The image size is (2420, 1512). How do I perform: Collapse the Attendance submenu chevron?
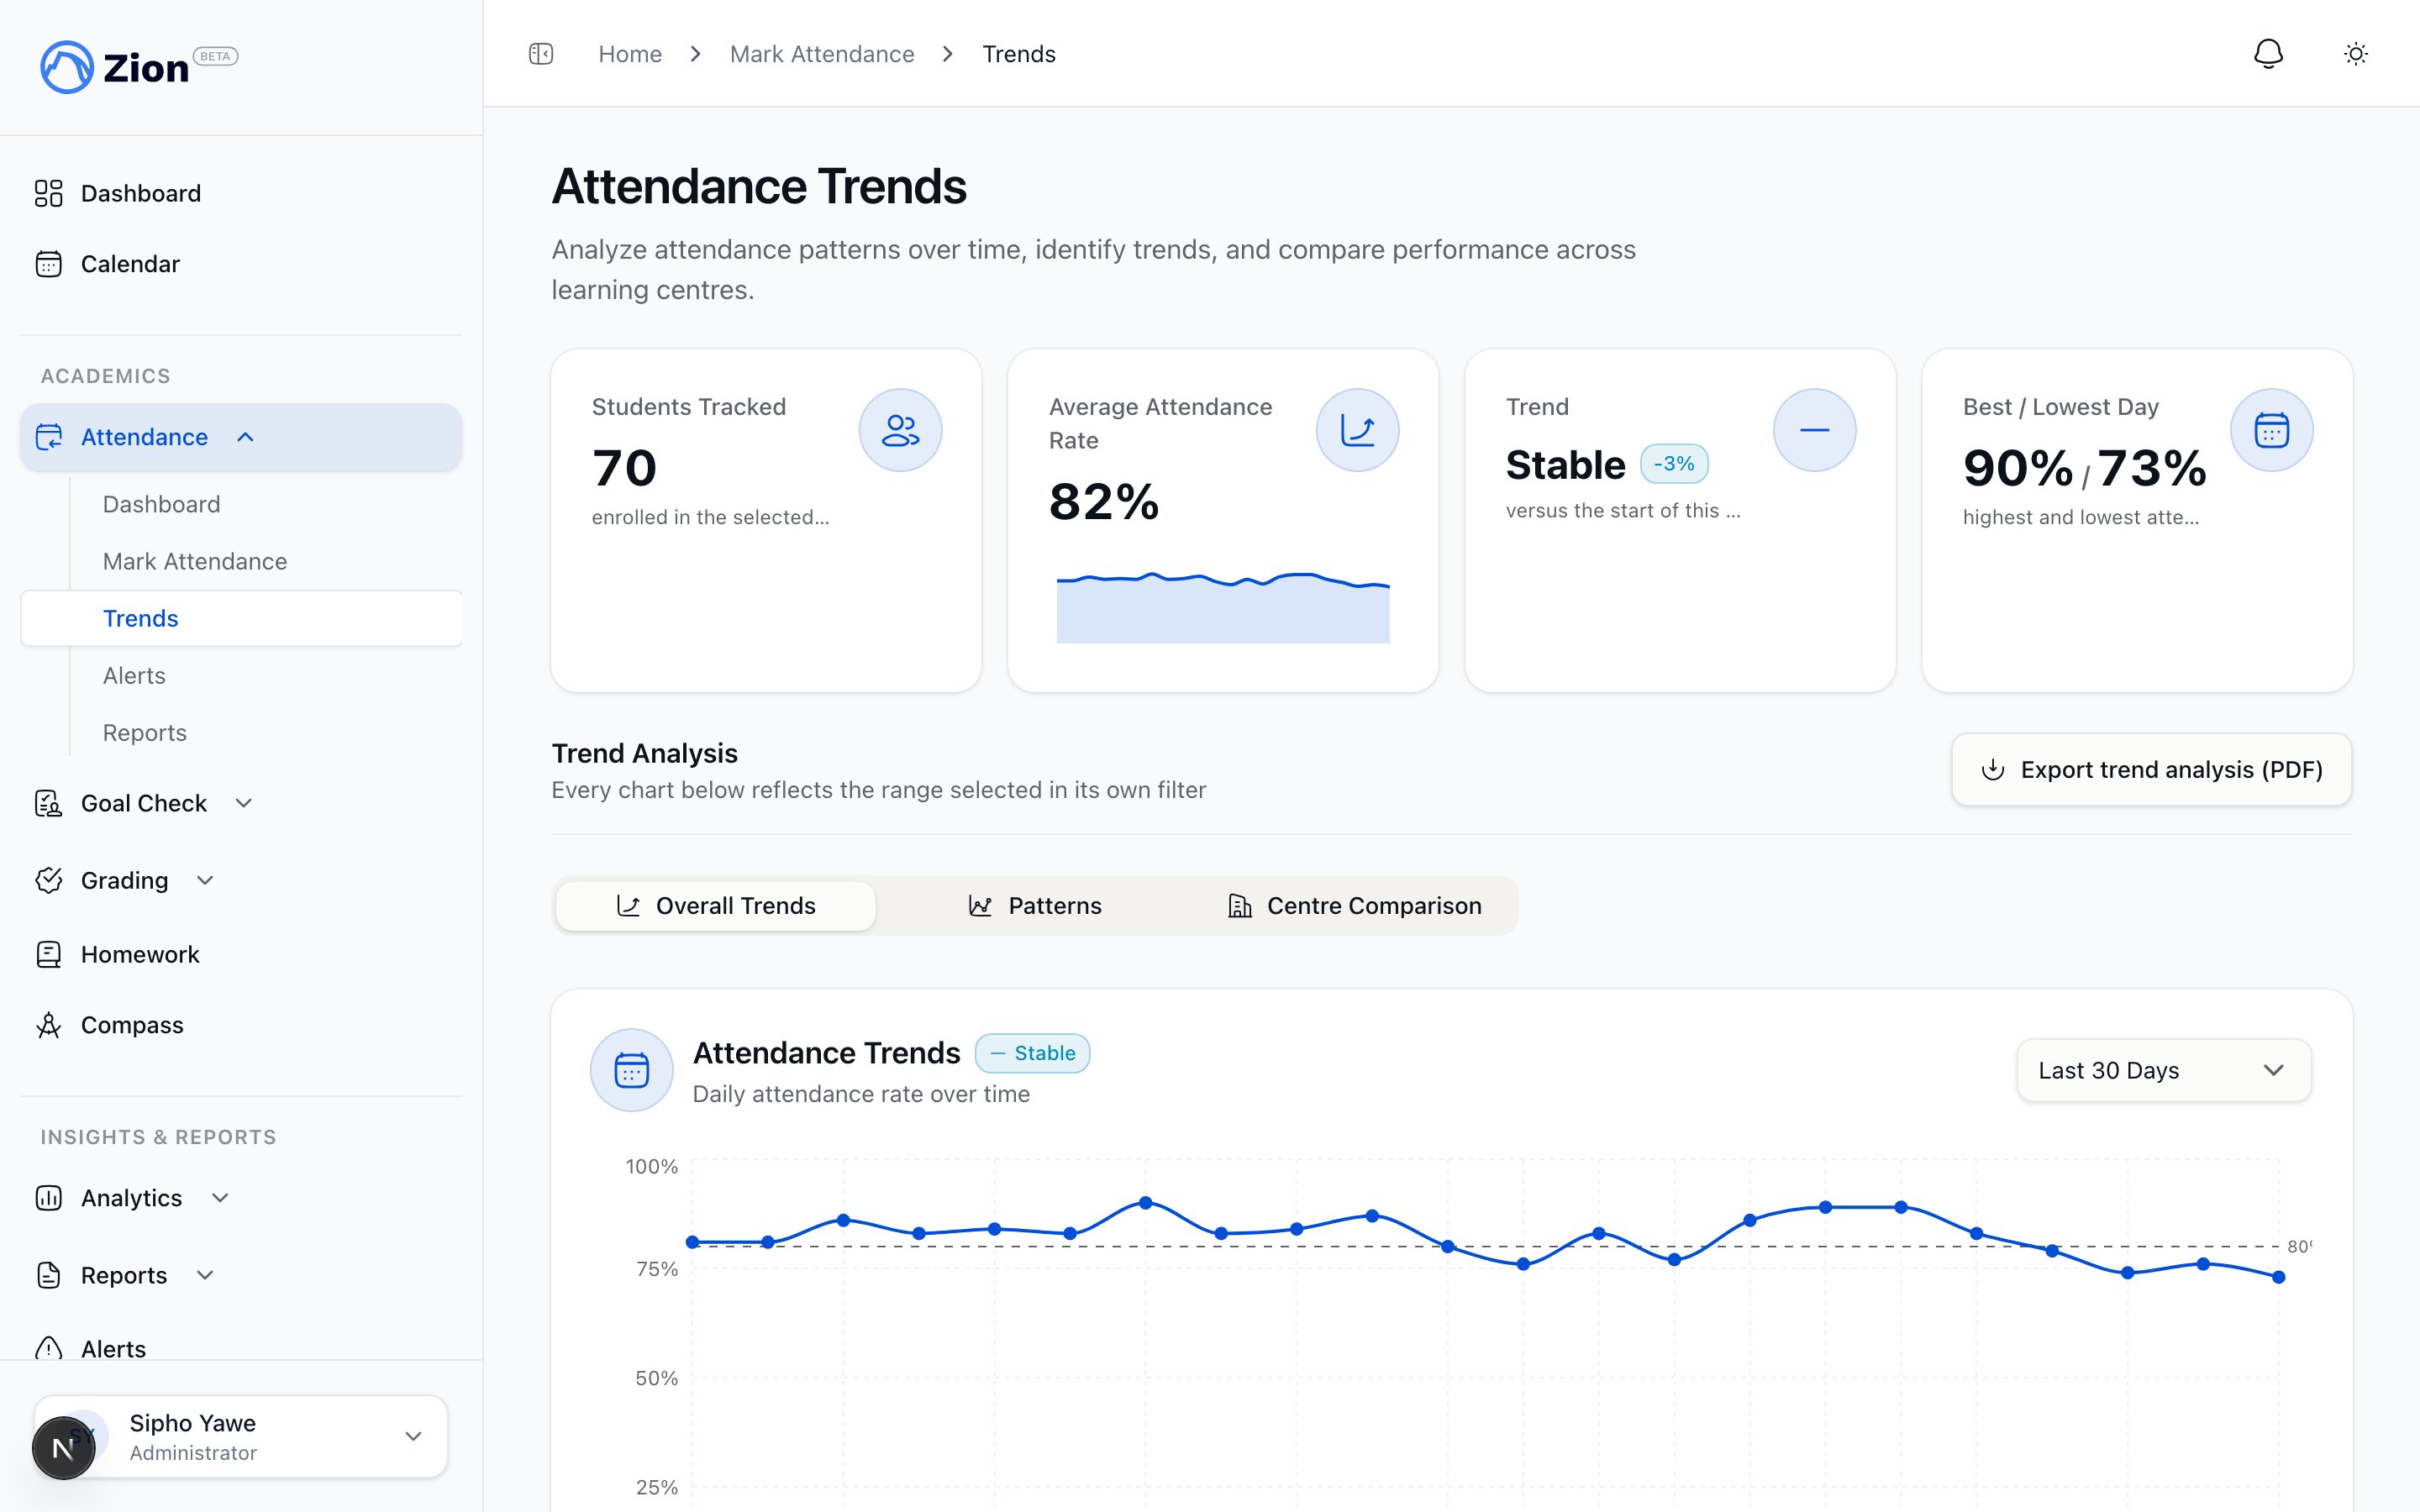[245, 437]
